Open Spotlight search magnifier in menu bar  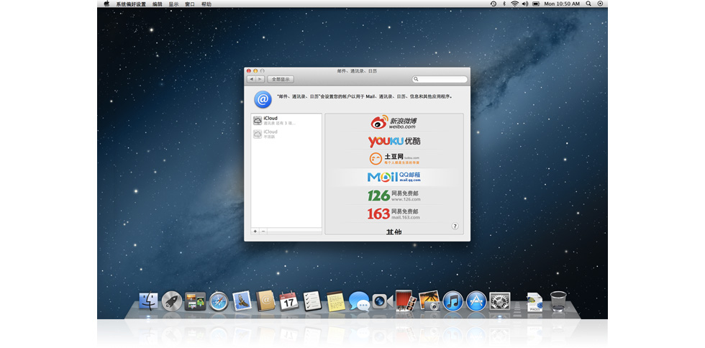tap(588, 4)
